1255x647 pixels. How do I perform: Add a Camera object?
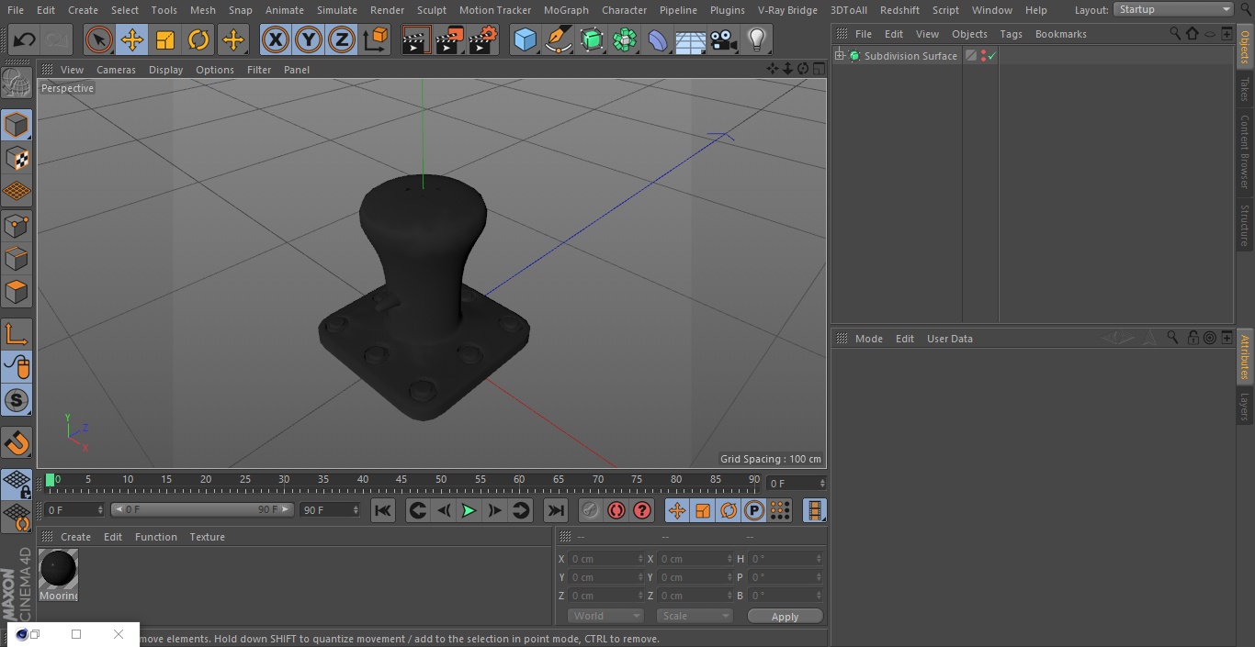point(724,39)
